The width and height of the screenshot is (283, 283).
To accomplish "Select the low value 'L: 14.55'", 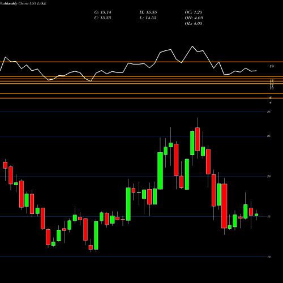I will [148, 18].
